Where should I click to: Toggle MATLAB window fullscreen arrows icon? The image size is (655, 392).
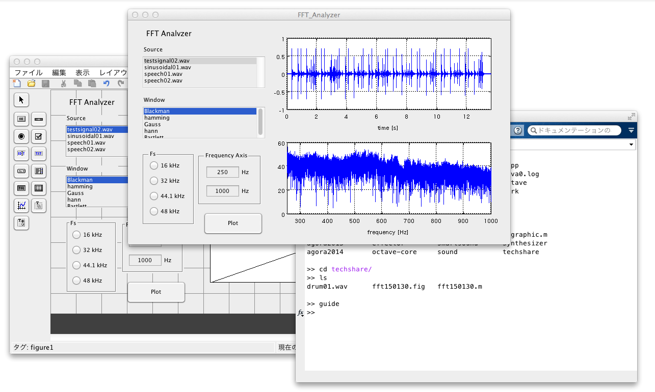[631, 116]
